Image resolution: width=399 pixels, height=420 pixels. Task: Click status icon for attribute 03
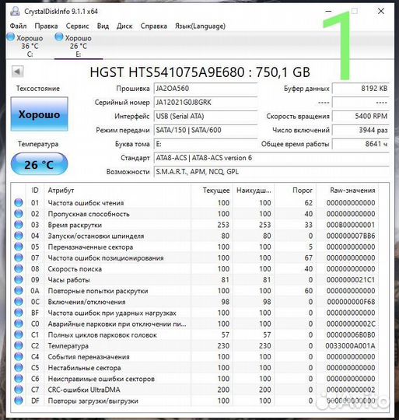[x=19, y=225]
